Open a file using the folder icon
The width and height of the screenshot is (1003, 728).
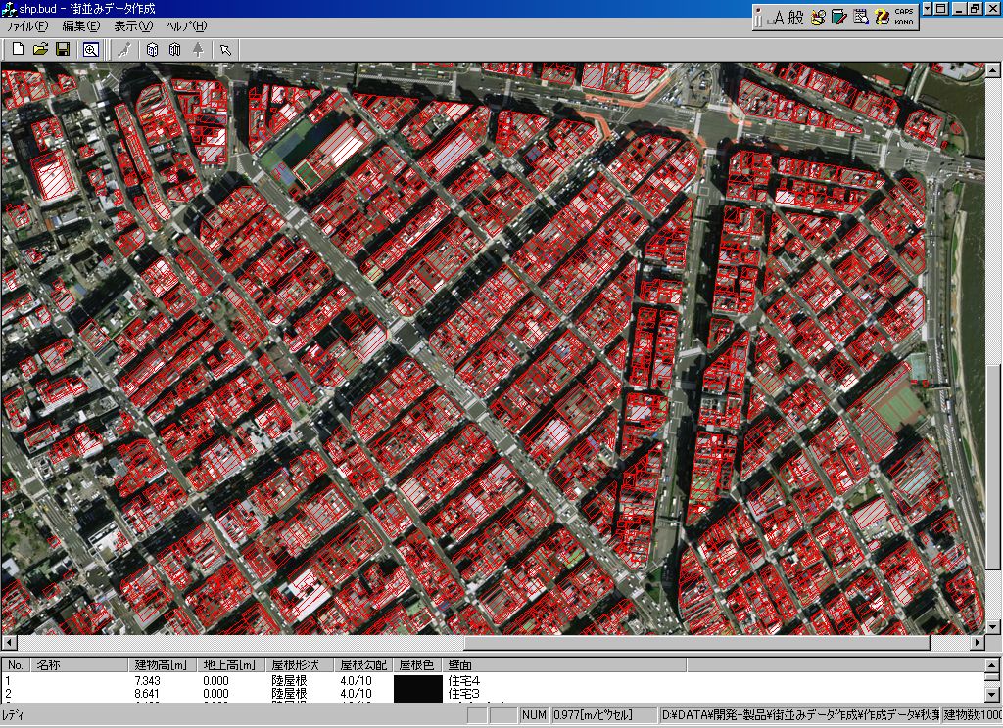[x=40, y=49]
